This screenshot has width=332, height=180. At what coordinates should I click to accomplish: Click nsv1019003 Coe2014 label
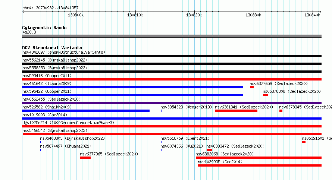45,115
